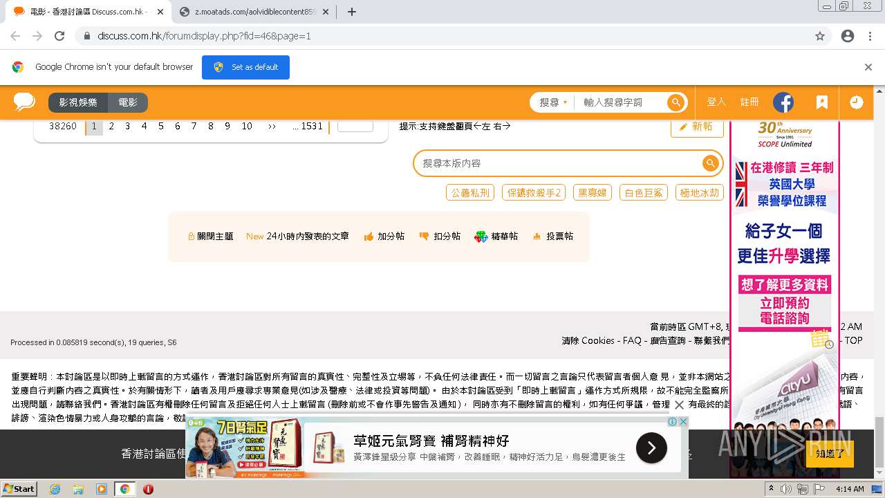Click the volume icon in system tray
This screenshot has width=885, height=498.
pos(786,489)
